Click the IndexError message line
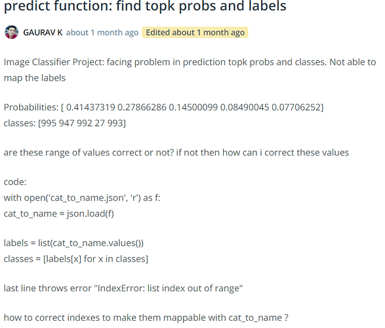Screen dimensions: 385x328 point(123,288)
